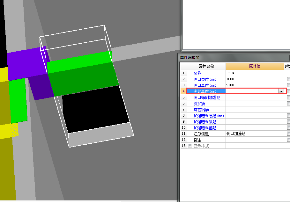
Task: Select the yellow block on the left edge
Action: (x=4, y=75)
